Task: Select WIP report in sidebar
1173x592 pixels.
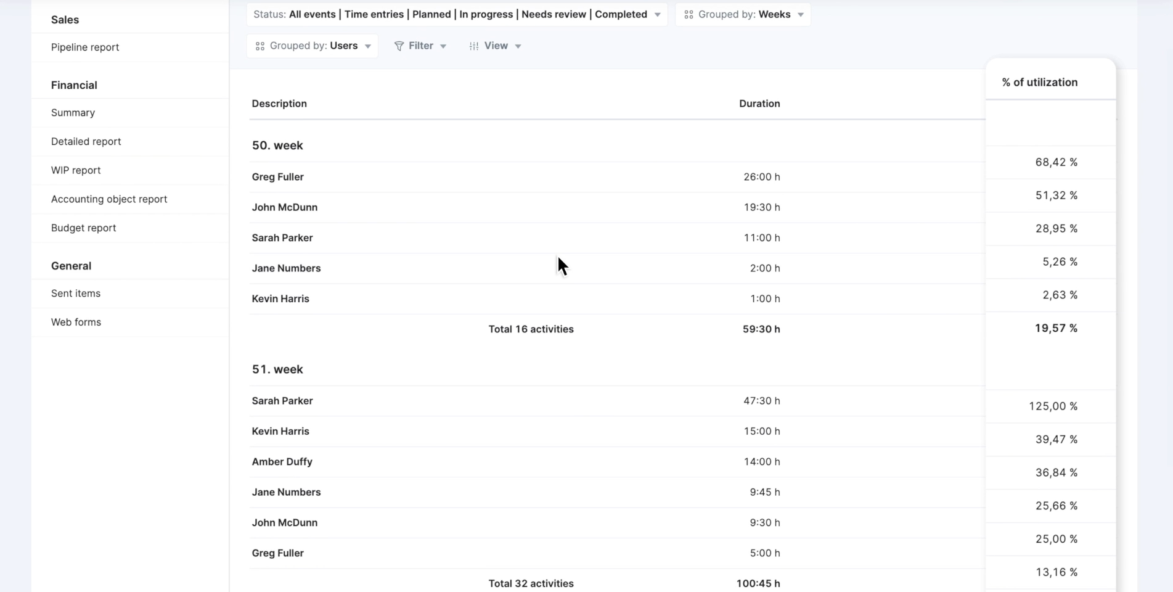Action: tap(76, 170)
